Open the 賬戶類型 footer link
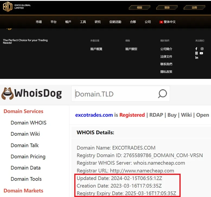The height and width of the screenshot is (197, 211). point(131,49)
